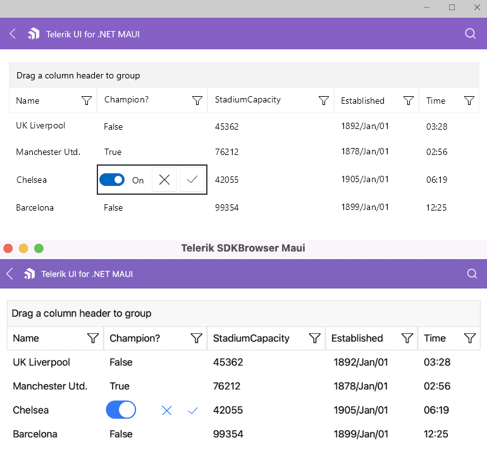
Task: Go back using top window's arrow
Action: pos(13,34)
